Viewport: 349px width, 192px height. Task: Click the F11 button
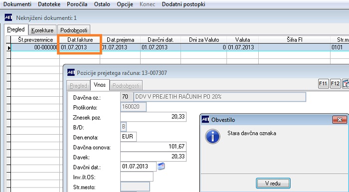(x=323, y=84)
